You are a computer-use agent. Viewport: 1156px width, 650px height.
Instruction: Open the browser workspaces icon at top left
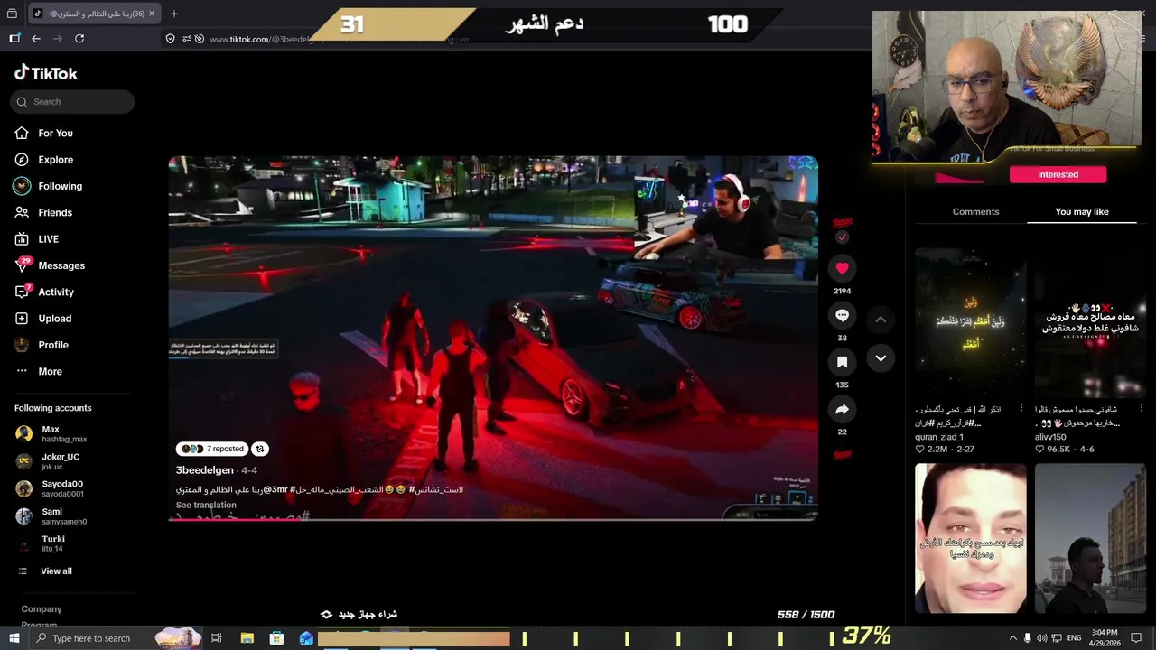tap(12, 14)
